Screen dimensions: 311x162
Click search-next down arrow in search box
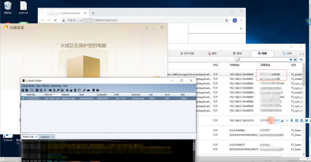click(295, 59)
